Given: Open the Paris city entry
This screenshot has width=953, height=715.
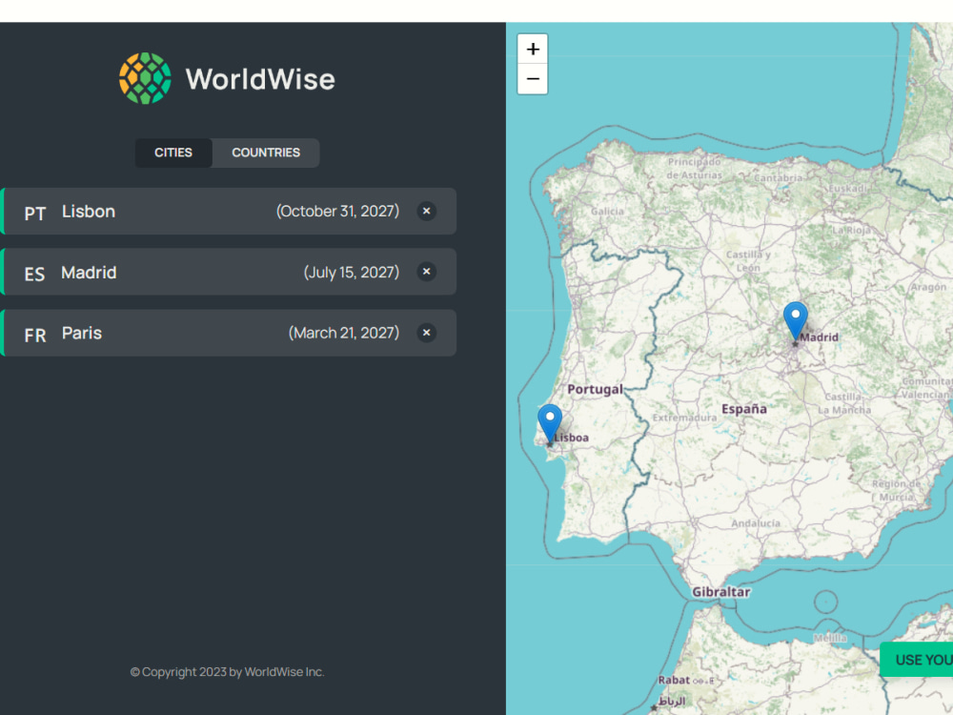Looking at the screenshot, I should 228,333.
